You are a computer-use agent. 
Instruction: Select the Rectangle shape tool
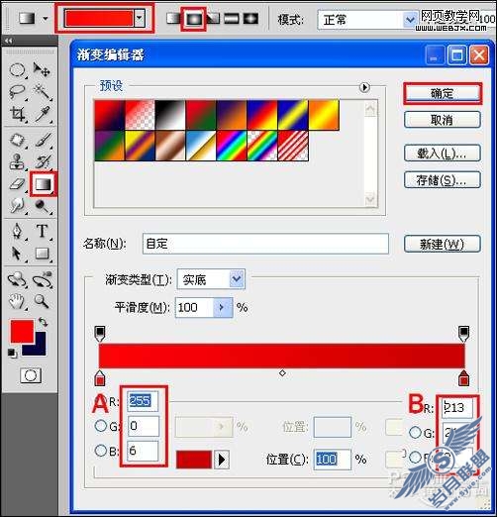[43, 254]
